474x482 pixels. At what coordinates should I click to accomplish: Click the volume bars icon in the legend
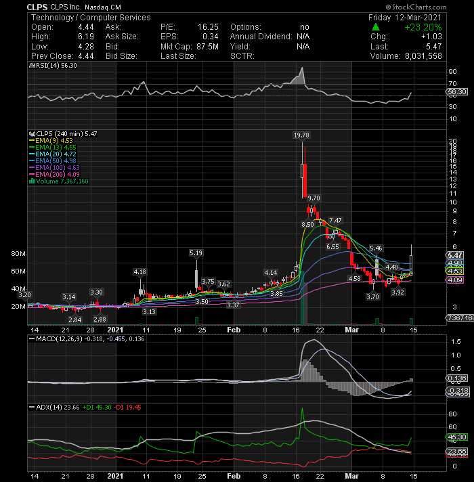[x=32, y=181]
